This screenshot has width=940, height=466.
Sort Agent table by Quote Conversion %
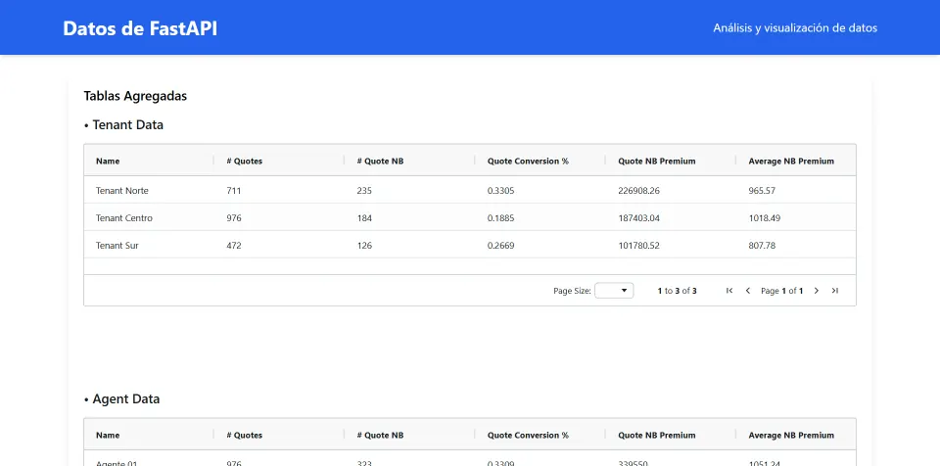pos(528,435)
